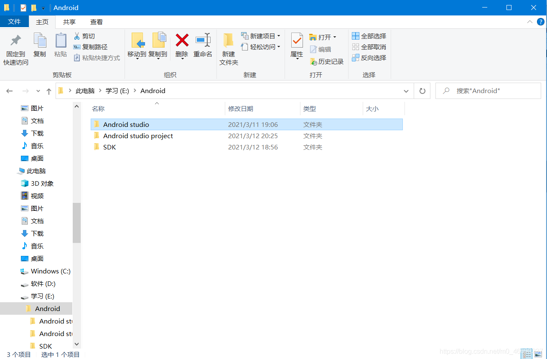The height and width of the screenshot is (359, 547).
Task: Switch to details view in status bar
Action: [x=527, y=354]
